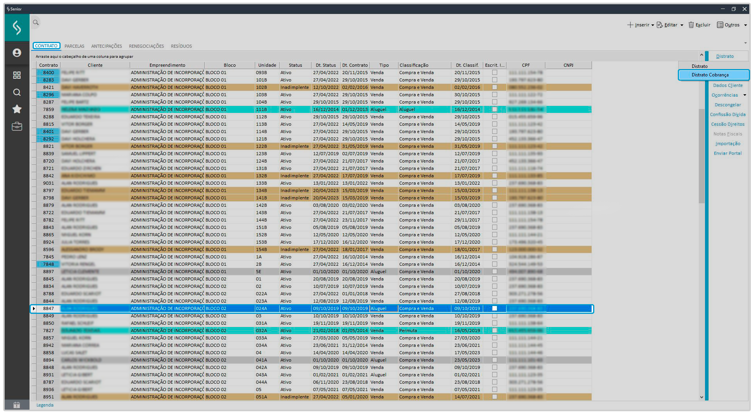Switch to the PARCELAS tab
The height and width of the screenshot is (412, 752).
75,46
